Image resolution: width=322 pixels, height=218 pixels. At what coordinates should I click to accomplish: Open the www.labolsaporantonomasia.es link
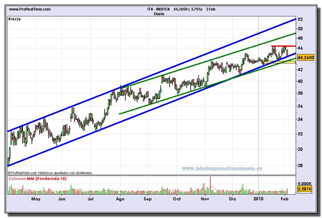tap(222, 169)
